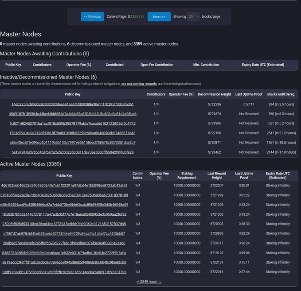This screenshot has width=301, height=291.
Task: Open active node key starting 13df9153ebb2
Action: [64, 272]
